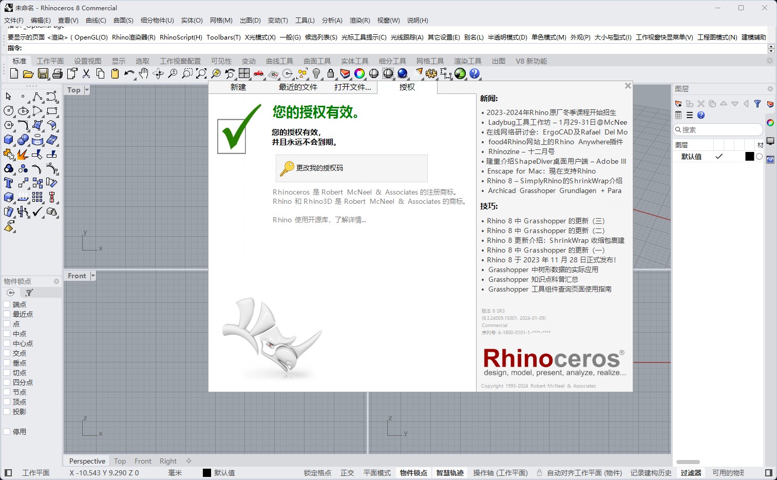Open the Front viewport dropdown arrow
Screen dimensions: 777x480
[93, 276]
